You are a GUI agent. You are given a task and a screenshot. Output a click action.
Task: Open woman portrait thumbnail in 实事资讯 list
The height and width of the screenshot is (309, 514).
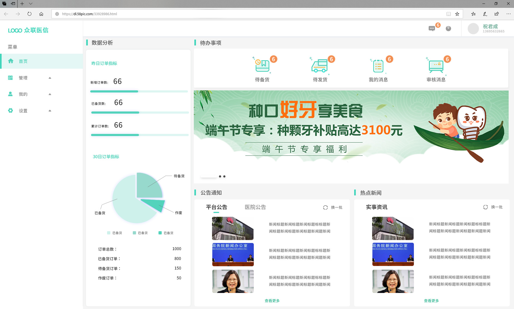tap(393, 281)
